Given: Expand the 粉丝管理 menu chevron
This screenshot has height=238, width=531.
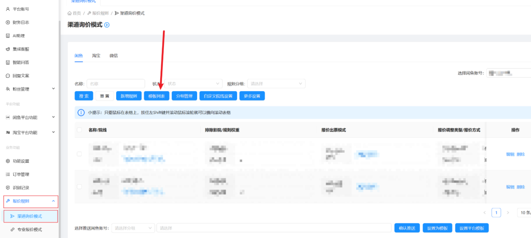Looking at the screenshot, I should coord(53,89).
